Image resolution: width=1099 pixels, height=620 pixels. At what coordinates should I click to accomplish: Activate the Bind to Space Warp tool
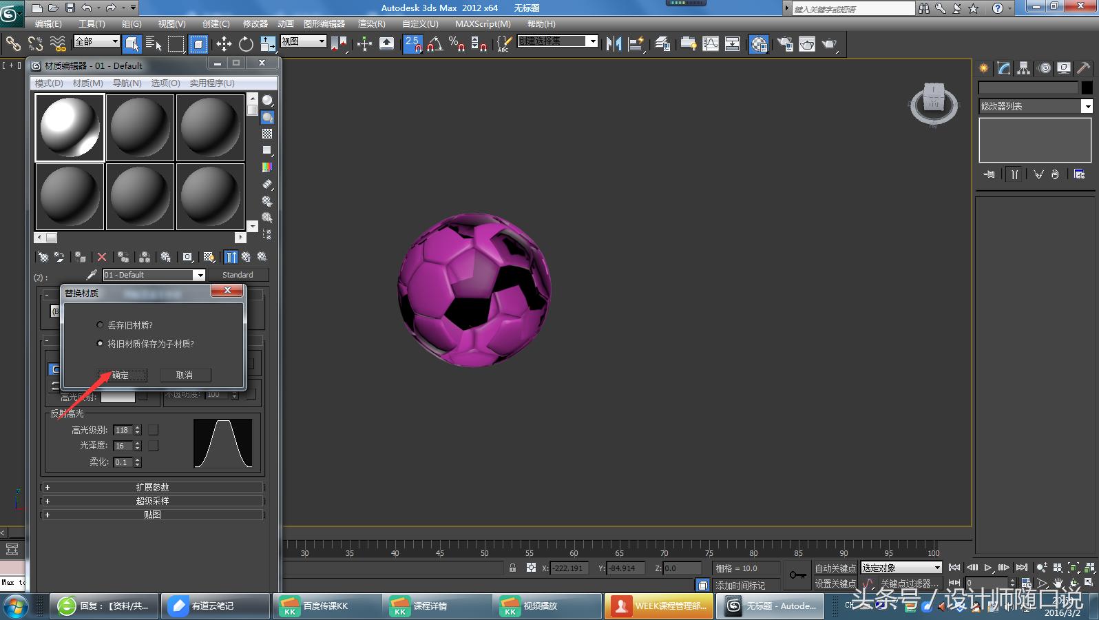(58, 44)
